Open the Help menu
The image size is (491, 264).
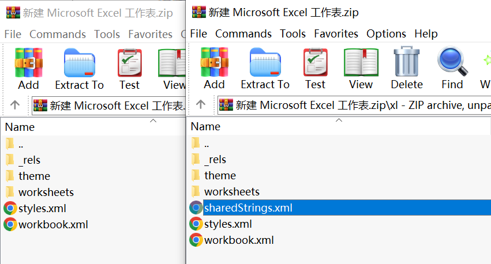pos(426,33)
